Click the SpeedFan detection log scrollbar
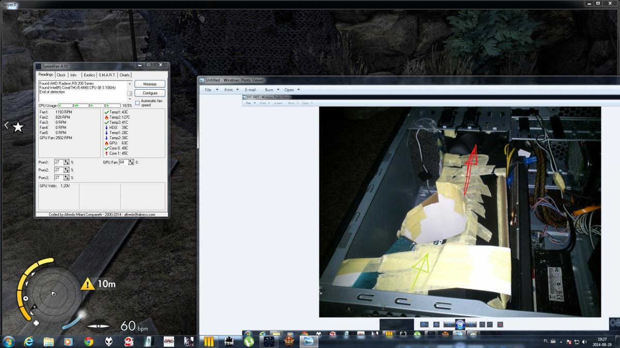The height and width of the screenshot is (348, 620). pyautogui.click(x=130, y=91)
